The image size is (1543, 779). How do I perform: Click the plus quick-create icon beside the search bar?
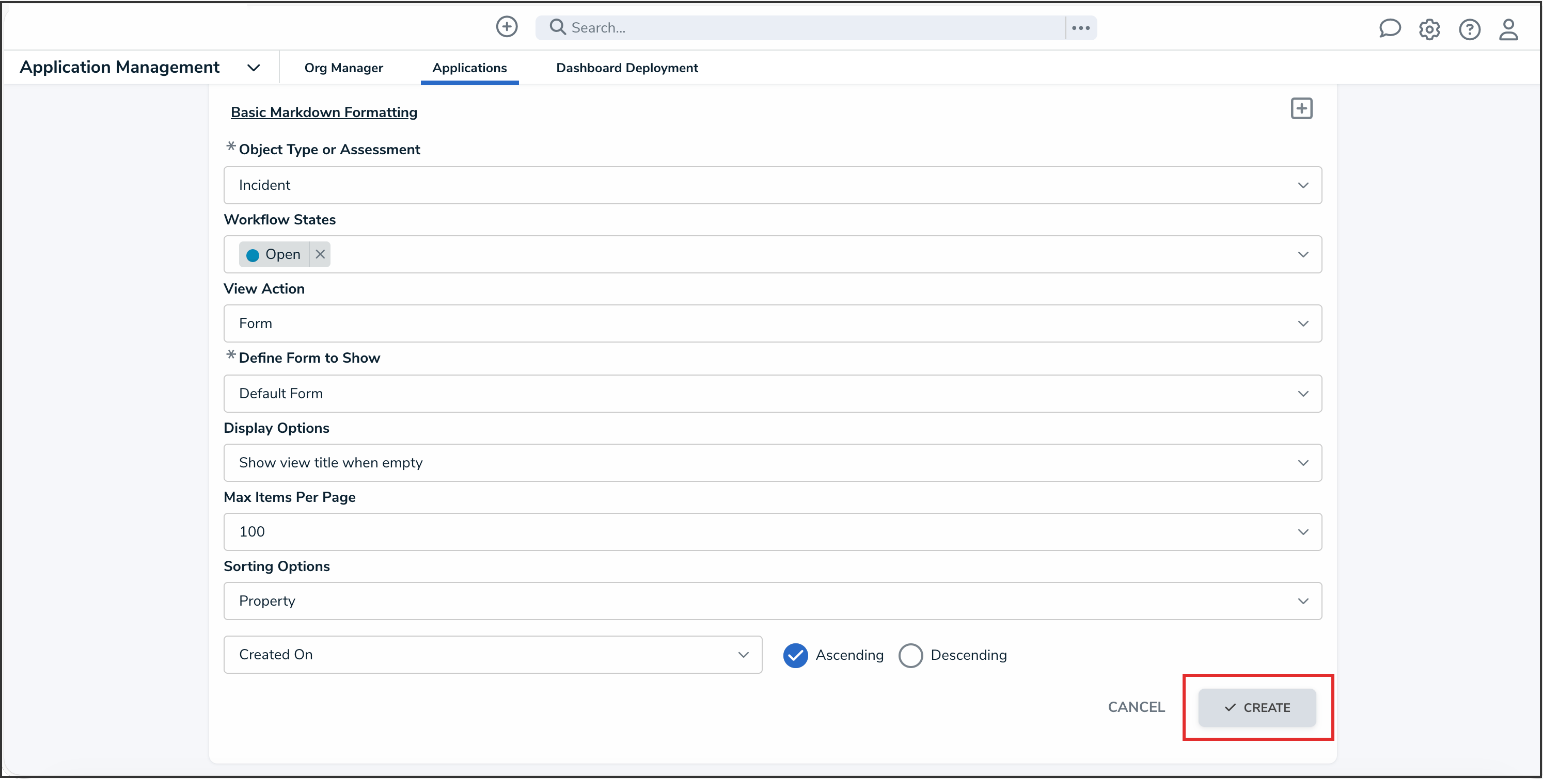tap(506, 27)
